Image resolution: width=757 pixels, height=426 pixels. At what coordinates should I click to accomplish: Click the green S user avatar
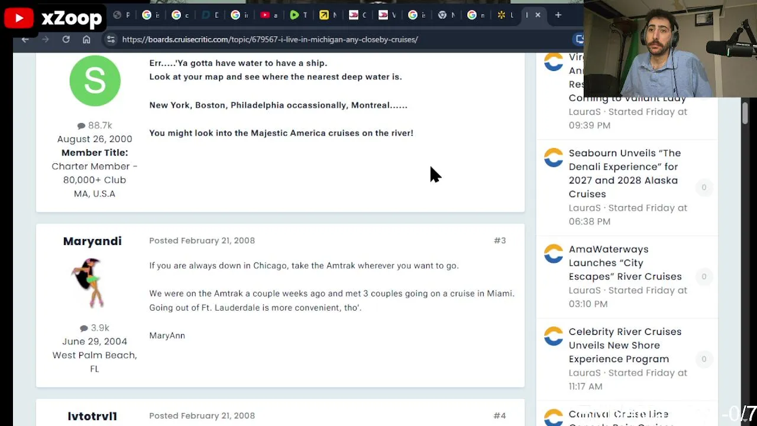[x=95, y=81]
